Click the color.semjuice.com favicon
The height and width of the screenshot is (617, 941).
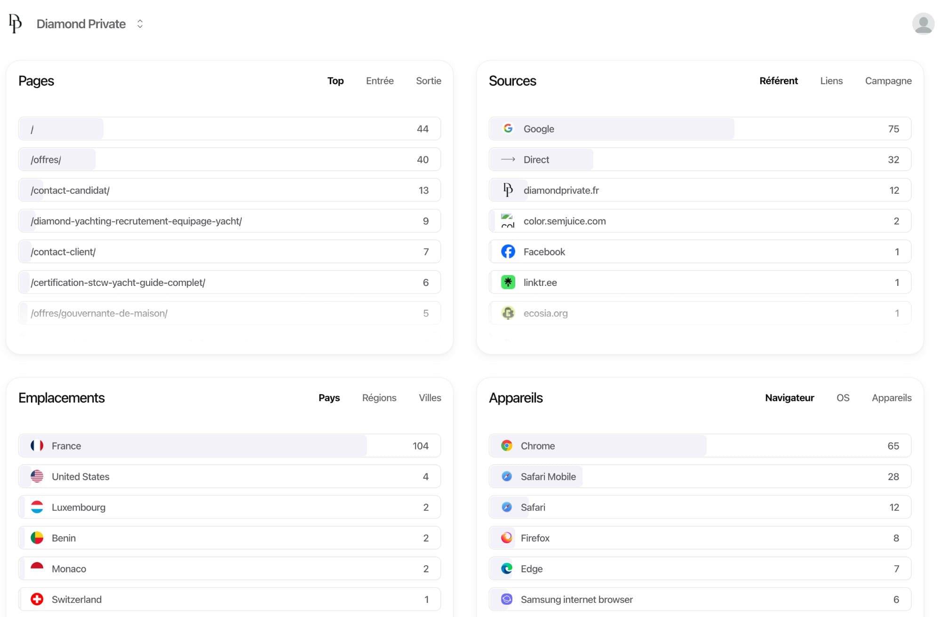click(508, 221)
